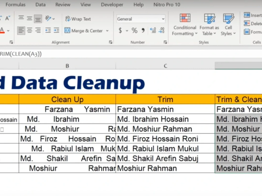Click the Center horizontal alignment icon

(30, 30)
